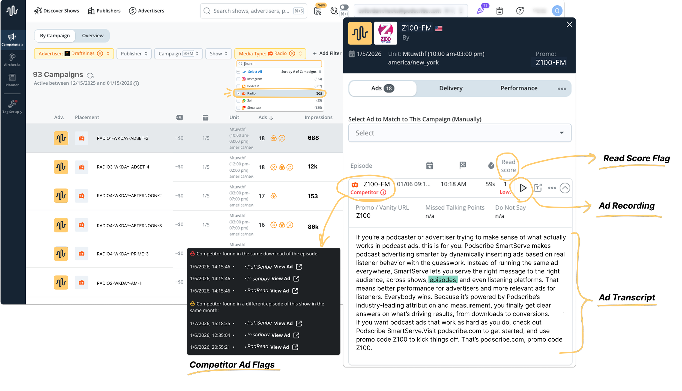Switch to the Overview tab

[x=93, y=36]
